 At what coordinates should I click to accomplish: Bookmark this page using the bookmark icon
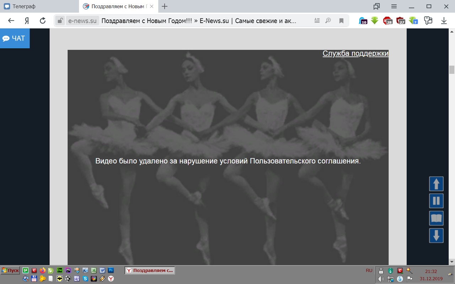click(x=341, y=21)
